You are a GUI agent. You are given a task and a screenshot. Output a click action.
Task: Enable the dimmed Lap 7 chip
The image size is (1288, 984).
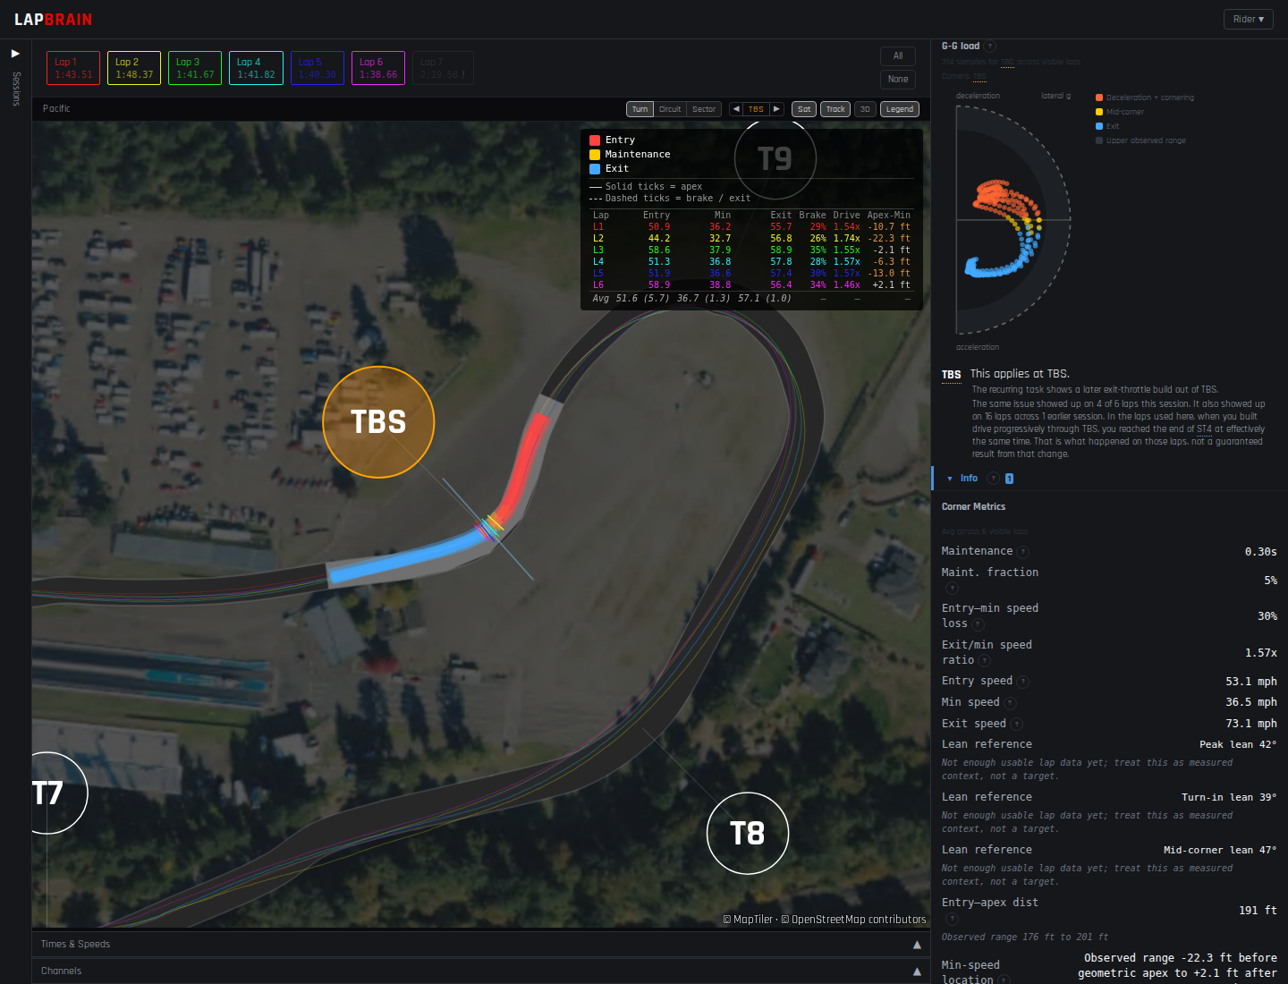[x=443, y=68]
